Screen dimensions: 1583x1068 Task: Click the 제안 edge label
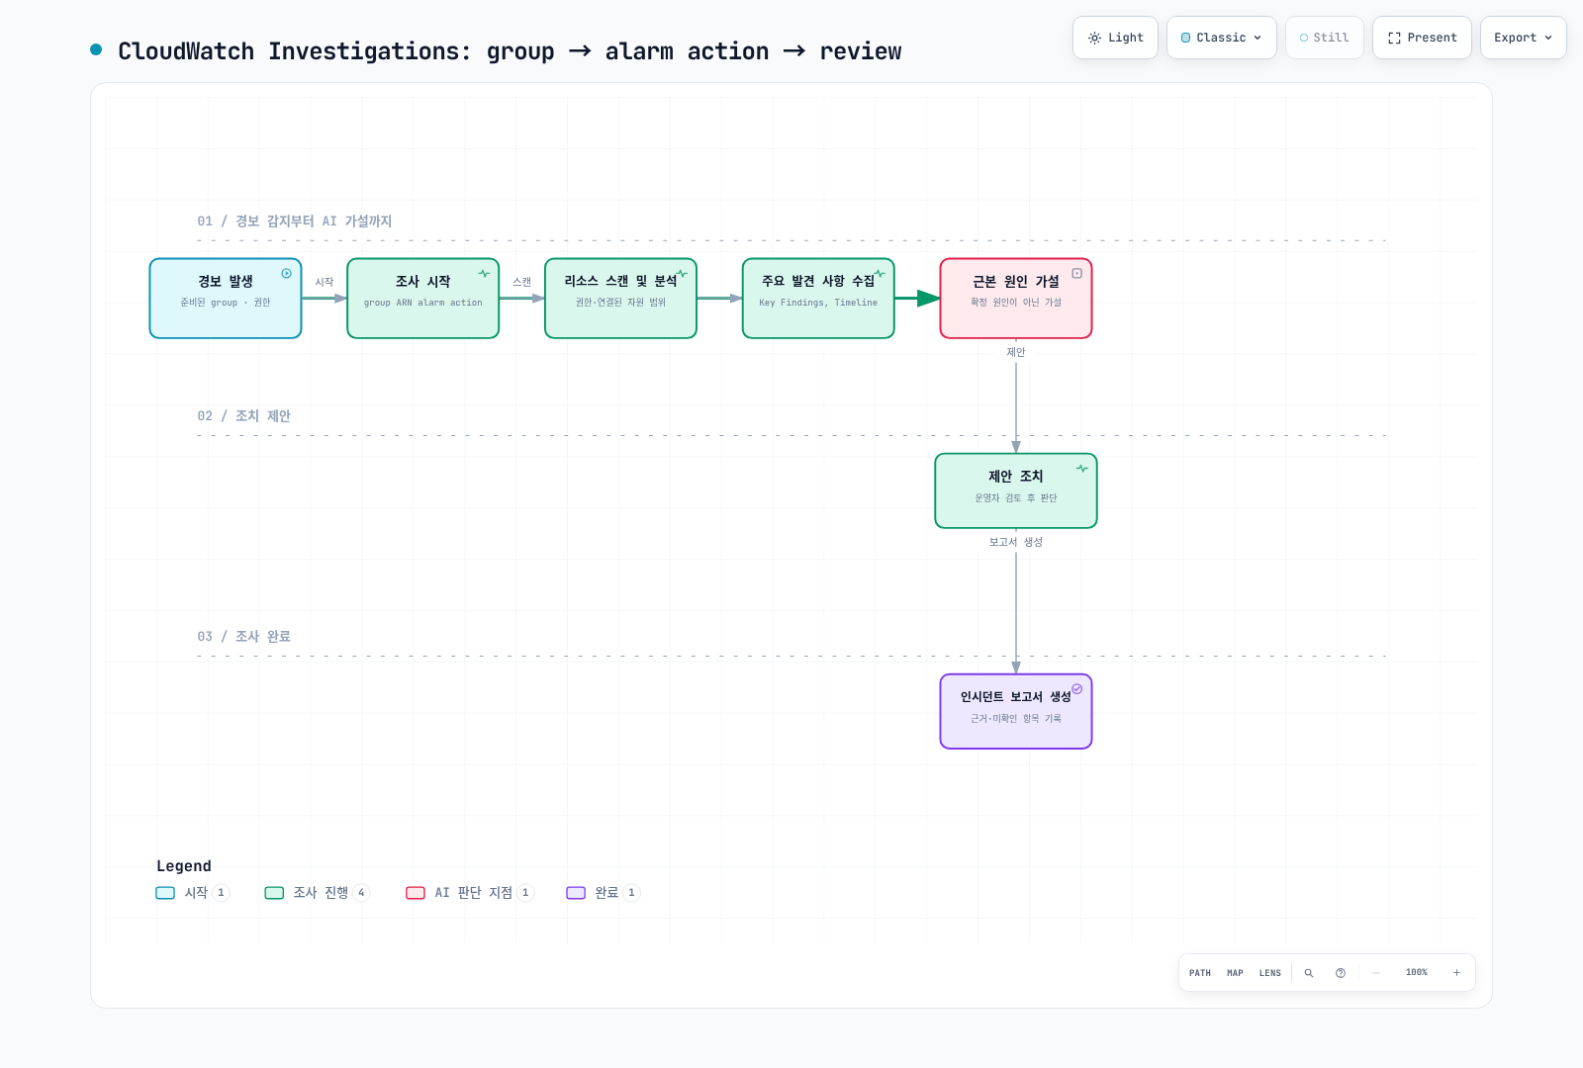pos(1016,352)
